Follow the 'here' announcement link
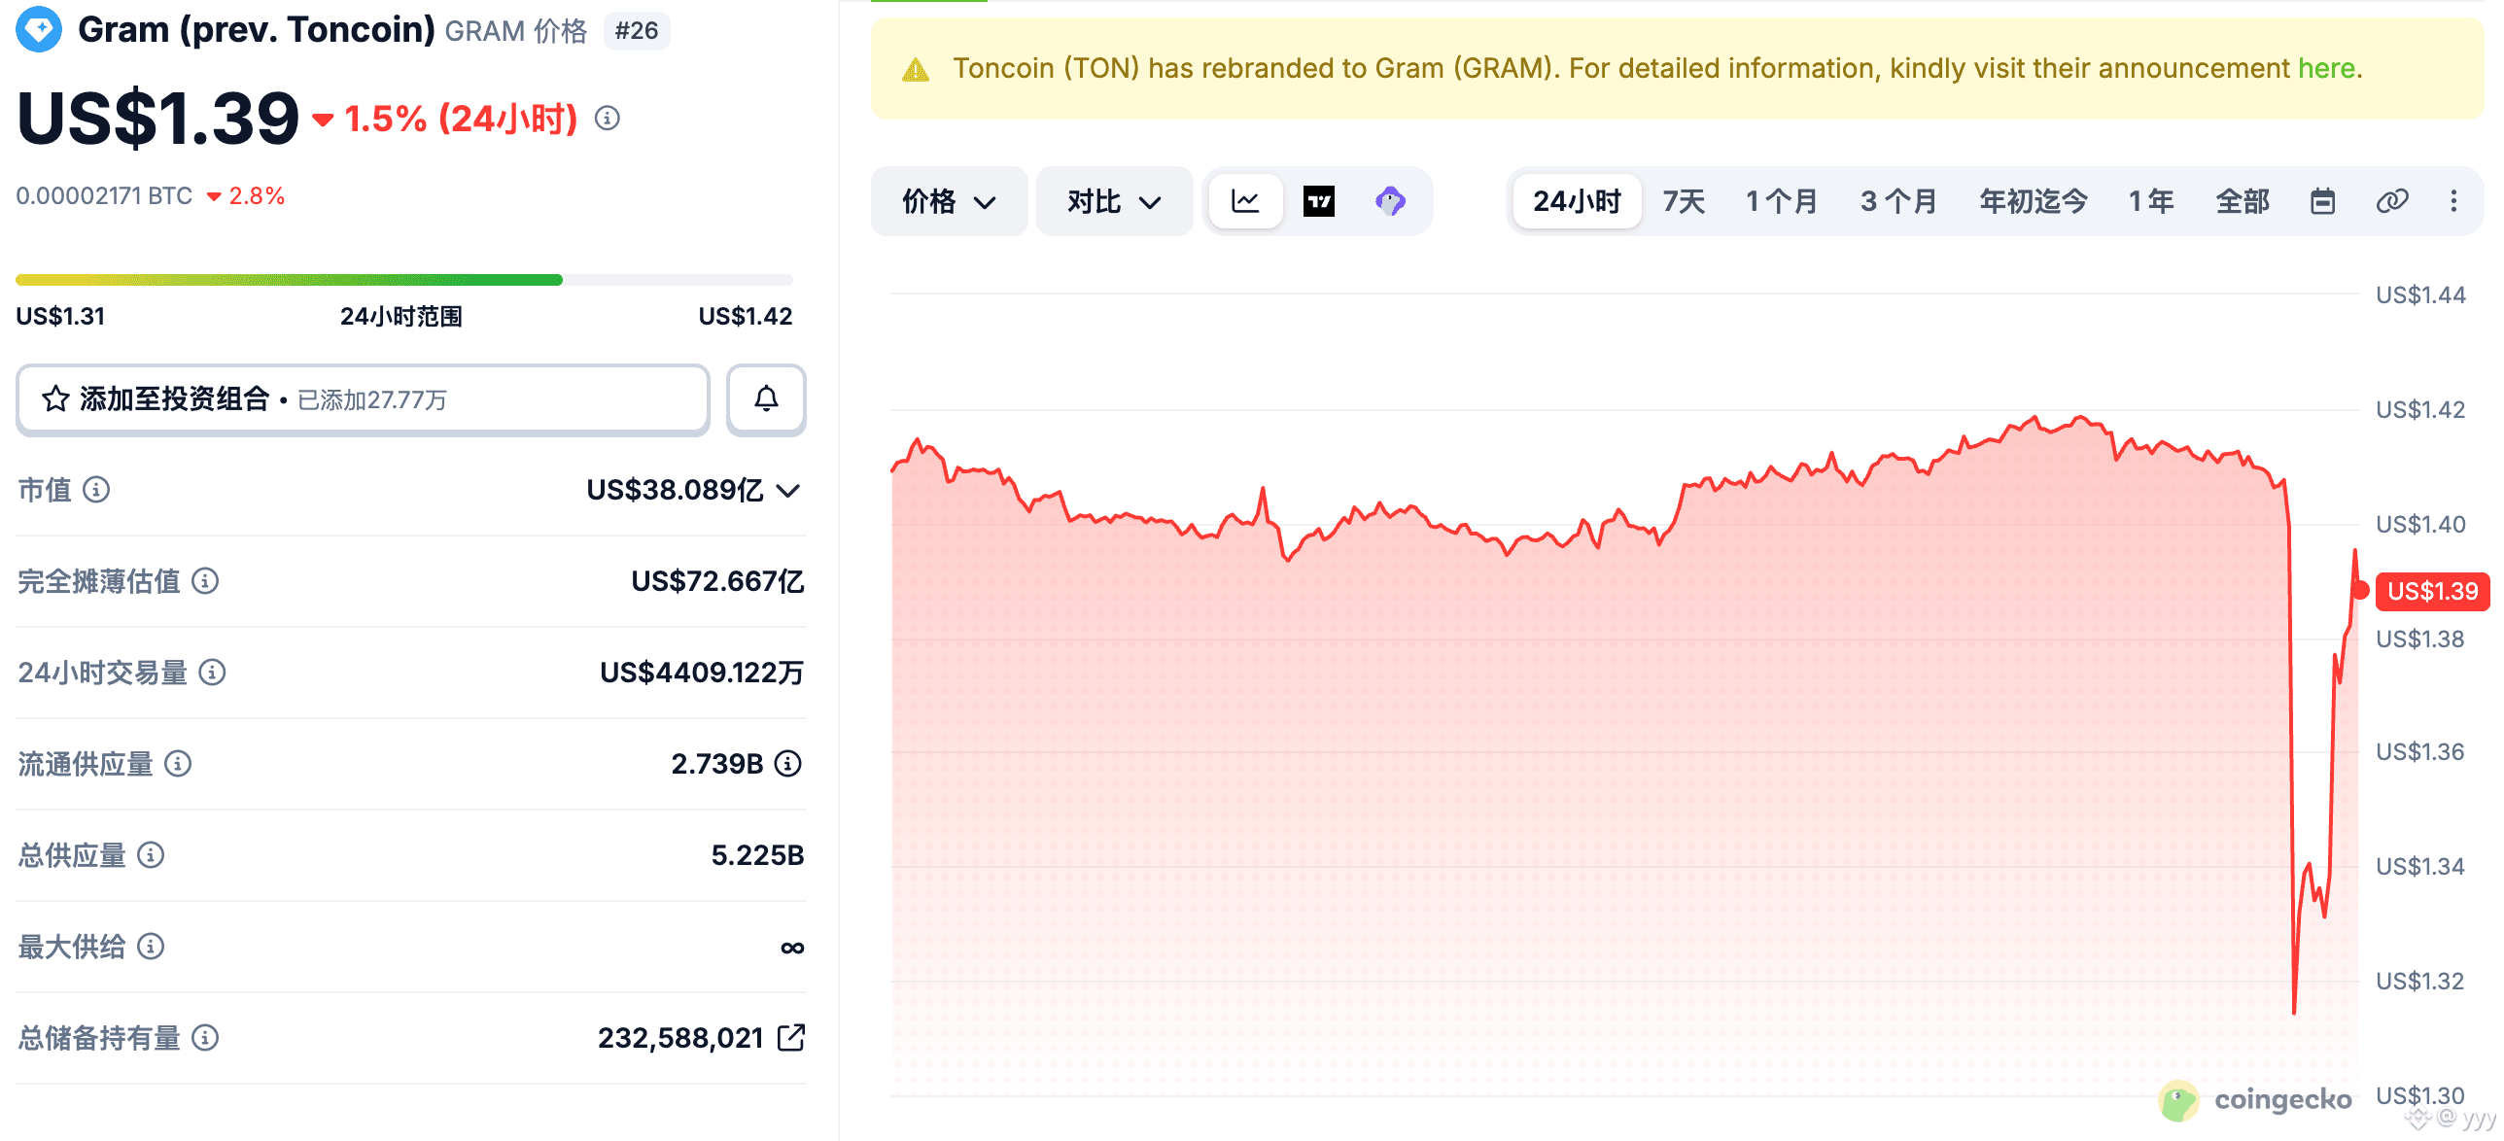The width and height of the screenshot is (2504, 1141). [2326, 68]
